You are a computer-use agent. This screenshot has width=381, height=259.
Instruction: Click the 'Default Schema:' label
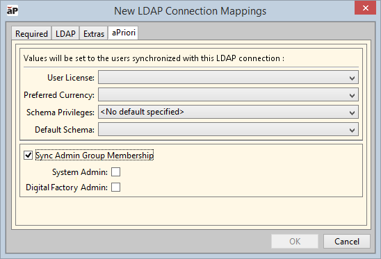click(65, 130)
